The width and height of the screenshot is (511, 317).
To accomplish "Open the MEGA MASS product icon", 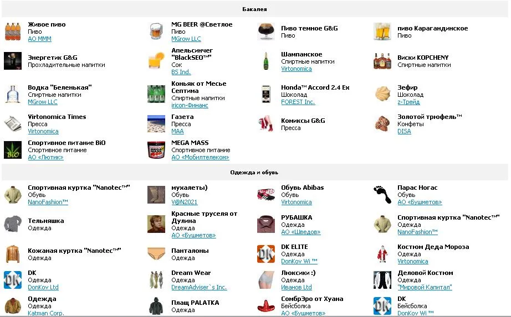I will click(x=156, y=150).
